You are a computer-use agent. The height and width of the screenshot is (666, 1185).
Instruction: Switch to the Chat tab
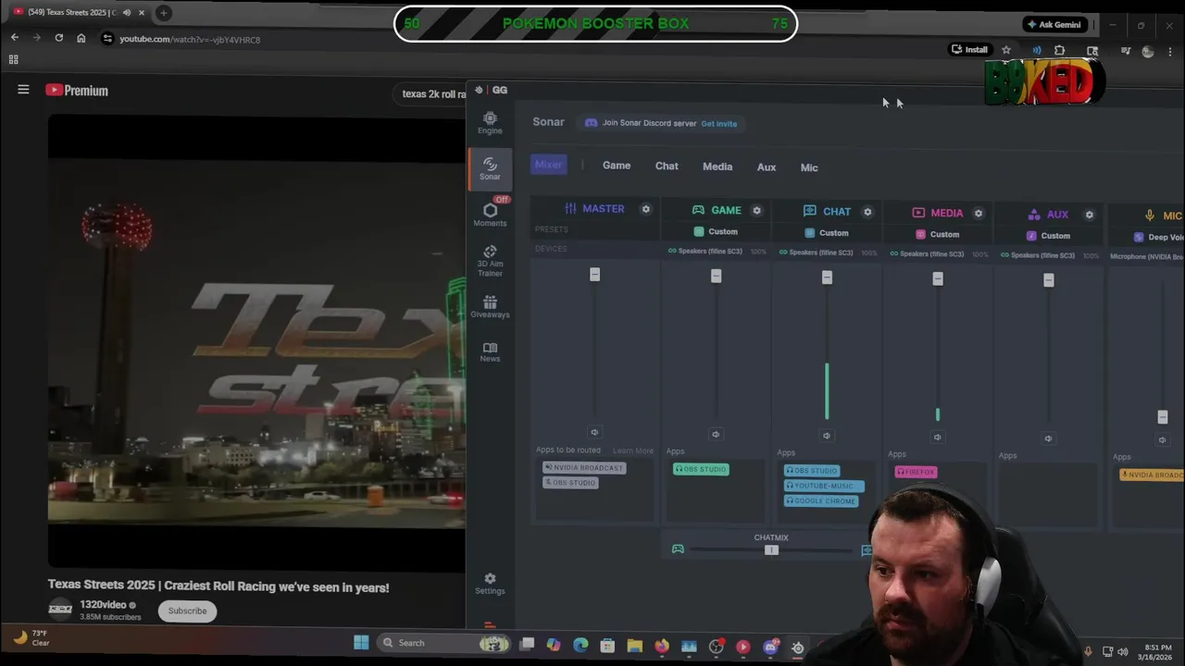[667, 166]
